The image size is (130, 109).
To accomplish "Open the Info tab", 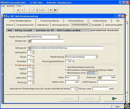I will (118, 21).
